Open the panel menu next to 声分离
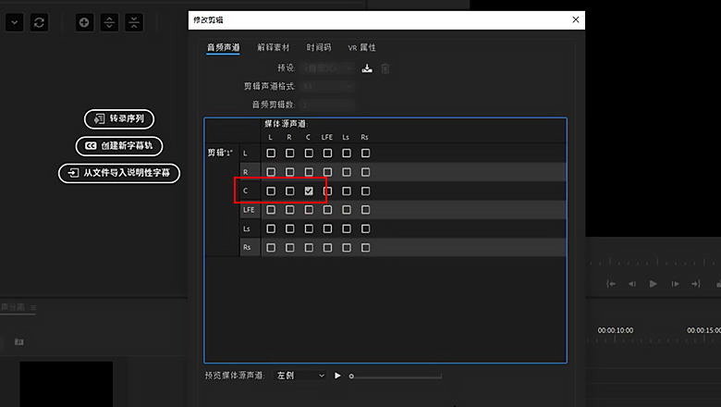The width and height of the screenshot is (721, 407). (33, 307)
